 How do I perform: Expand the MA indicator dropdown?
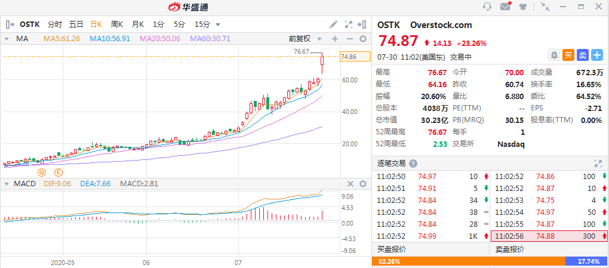tap(7, 39)
